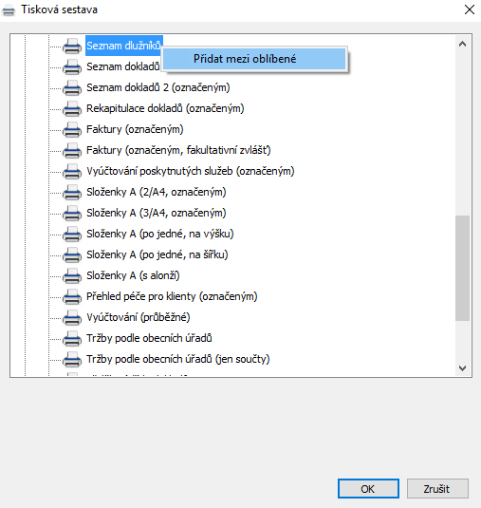Select Vyúčtování poskytnutých služeb (označeným)
The height and width of the screenshot is (508, 481).
point(191,171)
